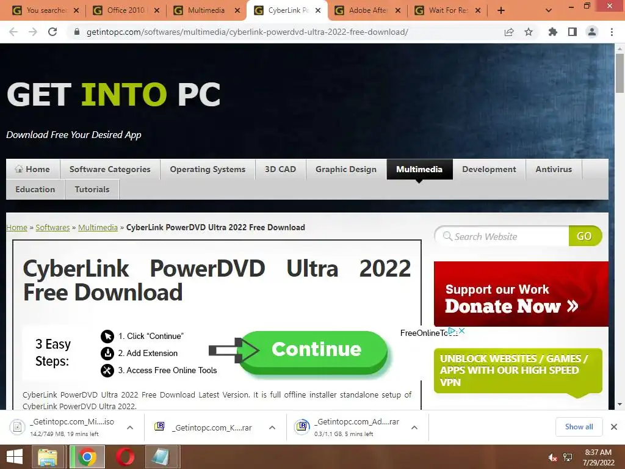Click the Donate Now banner
Viewport: 625px width, 469px height.
(x=521, y=294)
